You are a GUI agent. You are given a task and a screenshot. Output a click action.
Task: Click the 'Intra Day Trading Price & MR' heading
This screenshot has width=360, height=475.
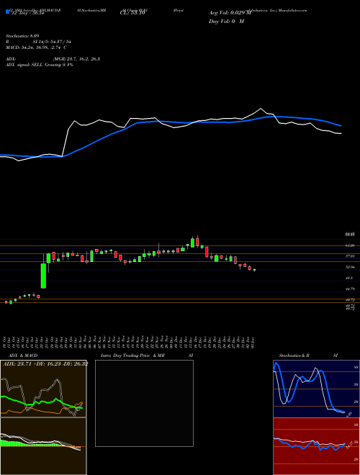[x=132, y=356]
